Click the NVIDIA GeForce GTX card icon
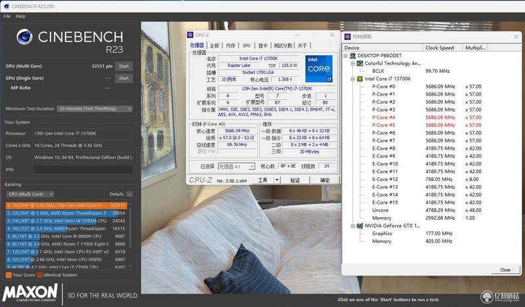Viewport: 525px width, 307px height. pyautogui.click(x=360, y=226)
